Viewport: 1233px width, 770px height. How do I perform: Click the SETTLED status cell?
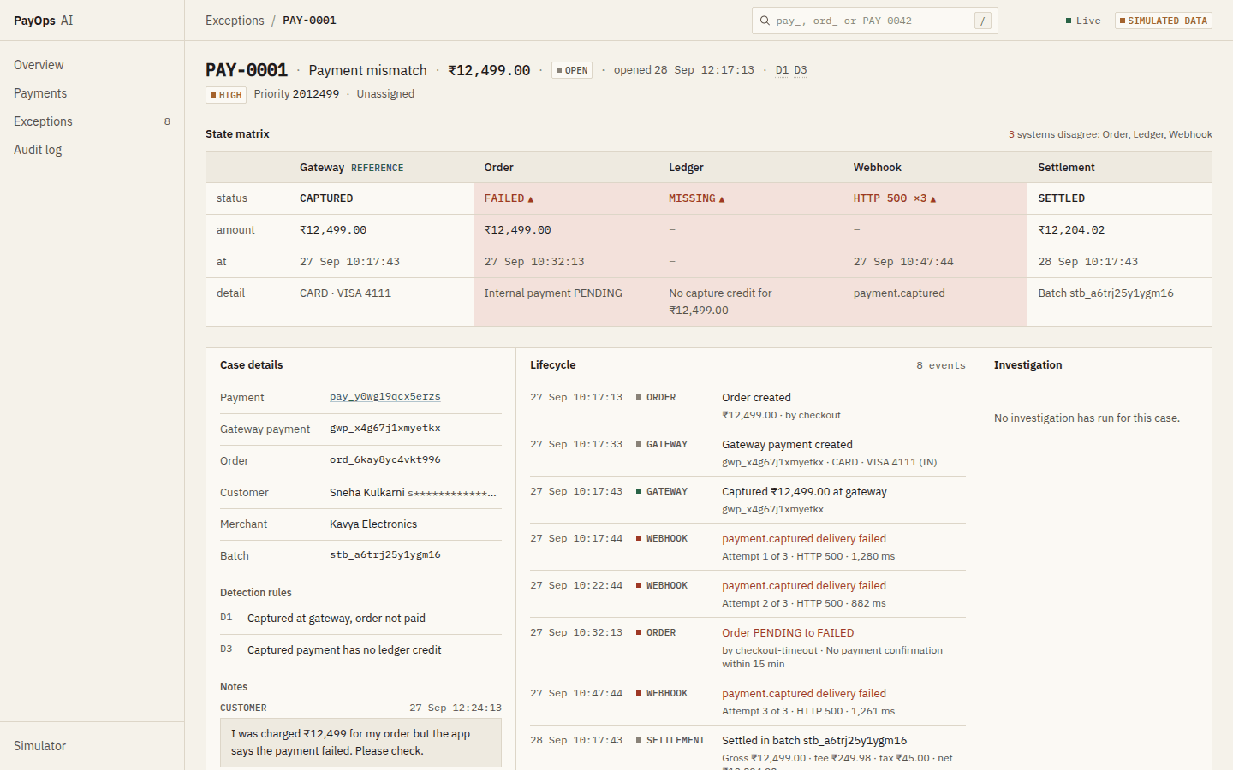tap(1119, 198)
